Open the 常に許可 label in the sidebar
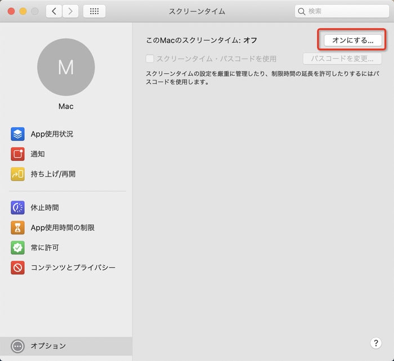The height and width of the screenshot is (361, 394). click(x=44, y=247)
